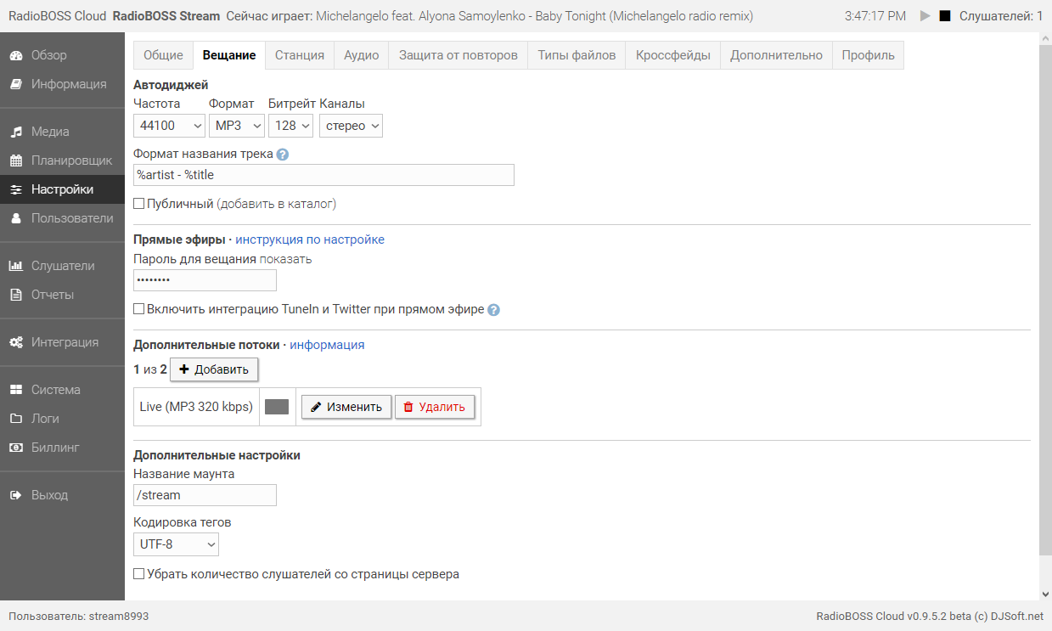Click the Настройки sliders icon
The height and width of the screenshot is (631, 1052).
15,189
